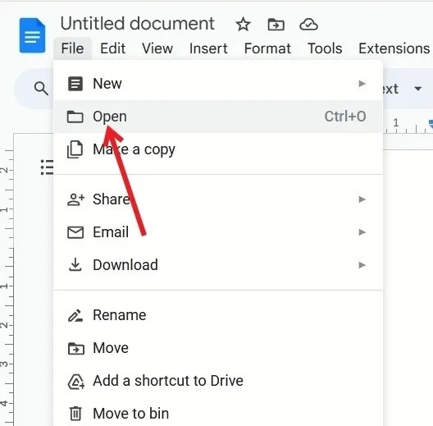Open the Edit menu
Image resolution: width=433 pixels, height=426 pixels.
(x=112, y=48)
